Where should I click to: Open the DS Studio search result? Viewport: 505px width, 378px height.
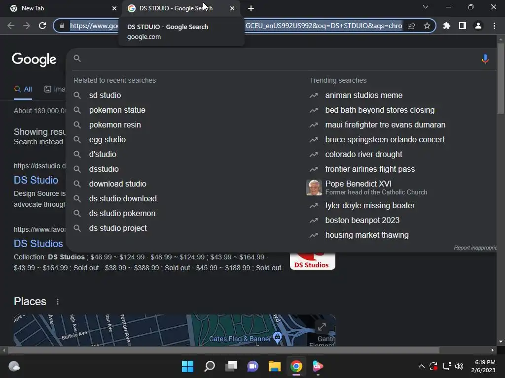(36, 180)
